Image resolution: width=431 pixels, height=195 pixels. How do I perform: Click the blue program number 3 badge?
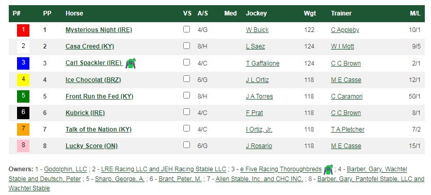tap(23, 63)
